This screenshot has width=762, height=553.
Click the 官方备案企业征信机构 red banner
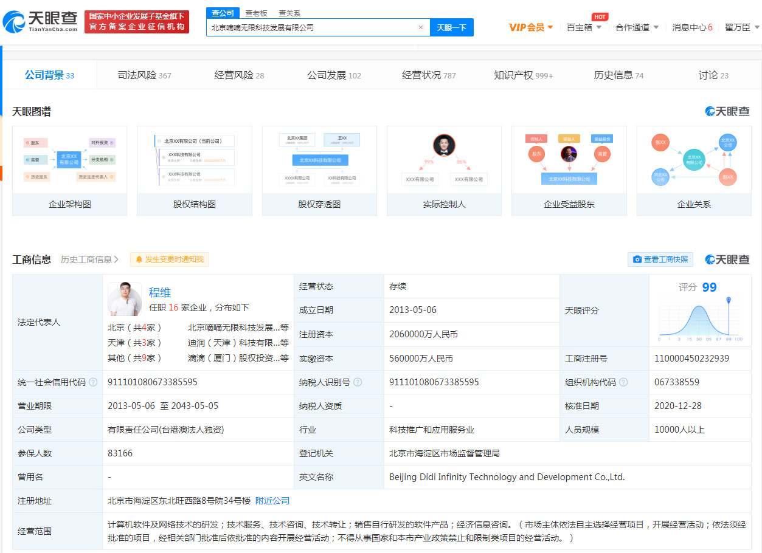click(137, 22)
